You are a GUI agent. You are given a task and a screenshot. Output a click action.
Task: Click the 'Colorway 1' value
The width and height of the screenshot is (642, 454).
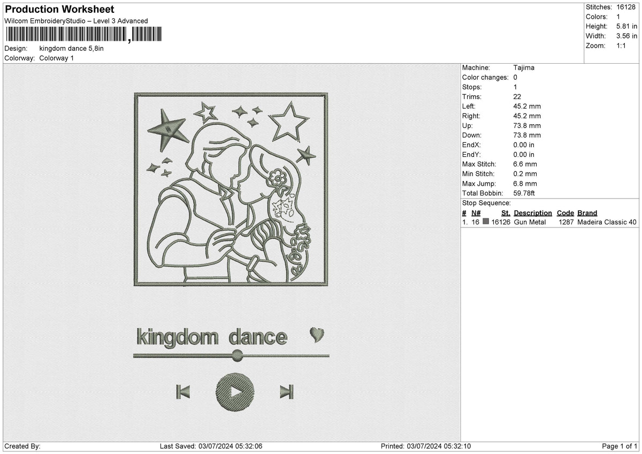(x=57, y=58)
